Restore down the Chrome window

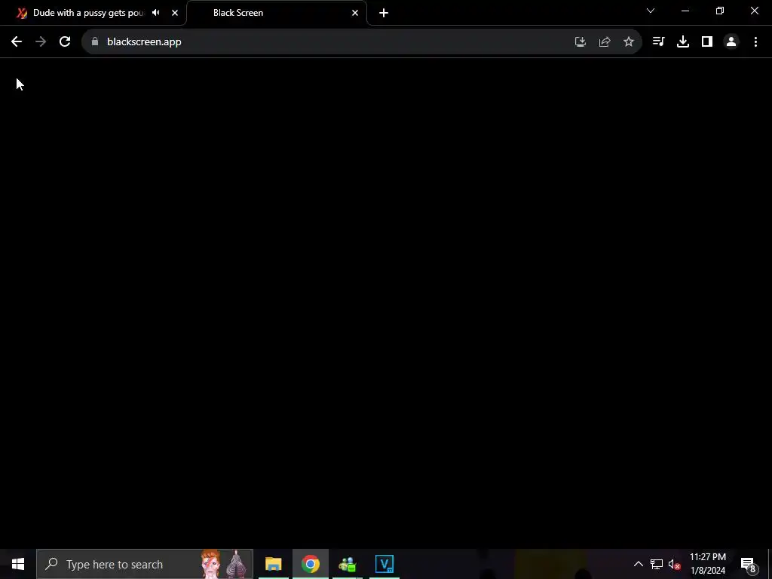720,11
